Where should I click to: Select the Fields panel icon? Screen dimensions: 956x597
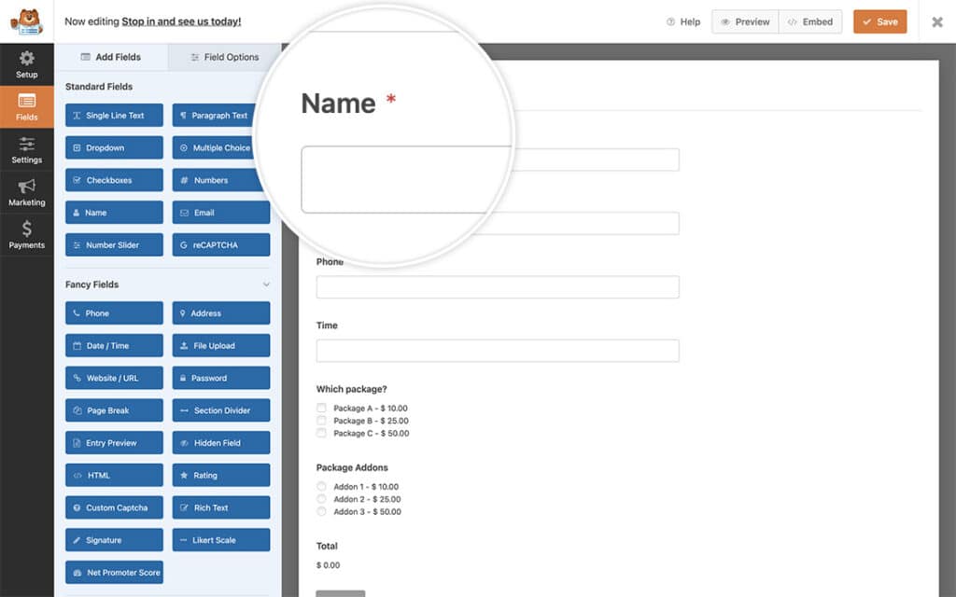[x=27, y=106]
